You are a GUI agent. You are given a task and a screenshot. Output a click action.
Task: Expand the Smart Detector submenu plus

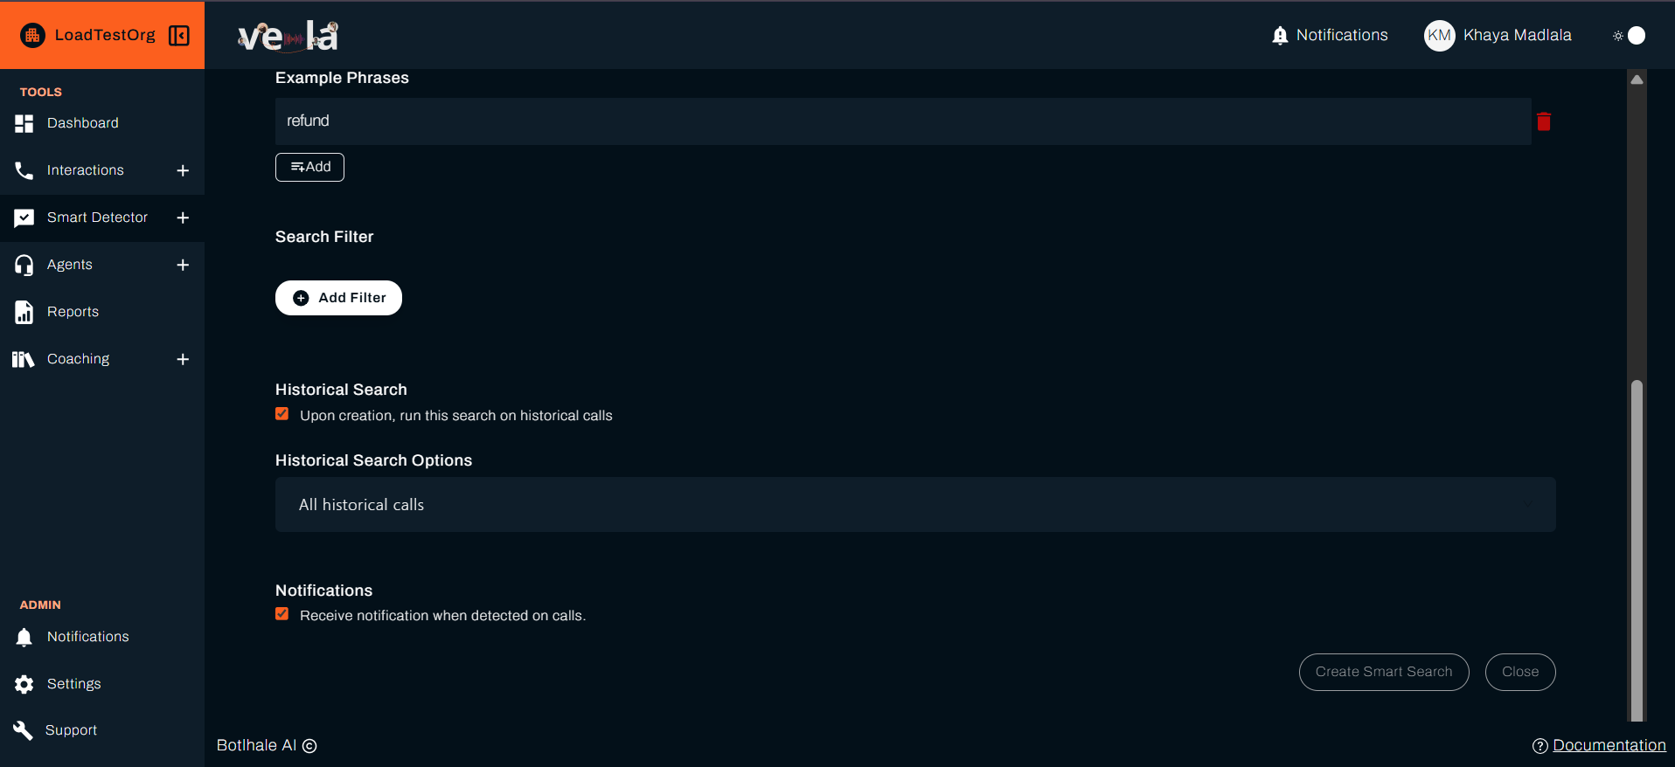click(183, 218)
